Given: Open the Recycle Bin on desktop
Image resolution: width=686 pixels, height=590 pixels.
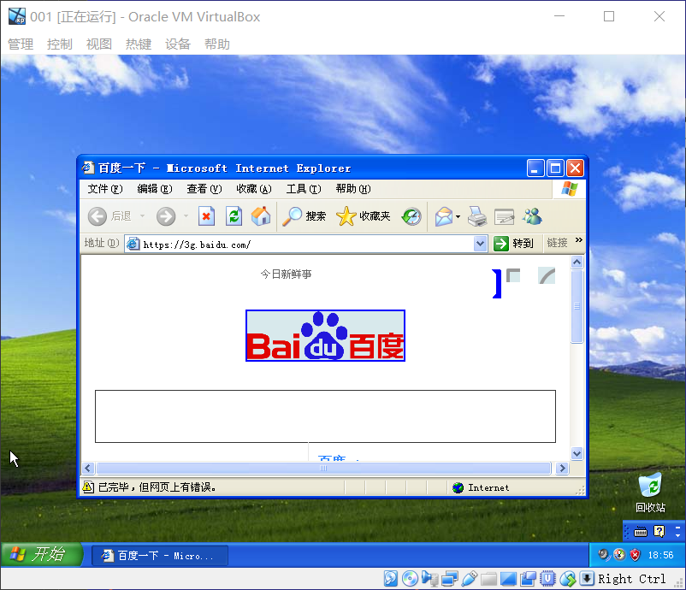Looking at the screenshot, I should 650,488.
